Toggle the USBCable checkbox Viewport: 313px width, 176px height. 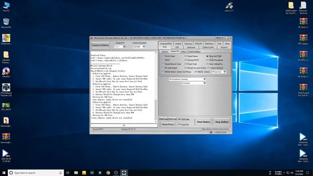click(x=184, y=119)
